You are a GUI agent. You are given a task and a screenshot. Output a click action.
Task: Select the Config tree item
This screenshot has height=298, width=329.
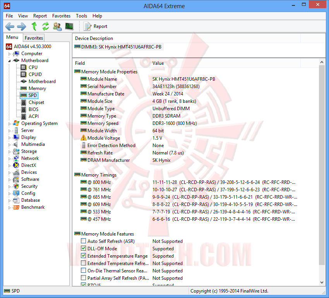[28, 193]
